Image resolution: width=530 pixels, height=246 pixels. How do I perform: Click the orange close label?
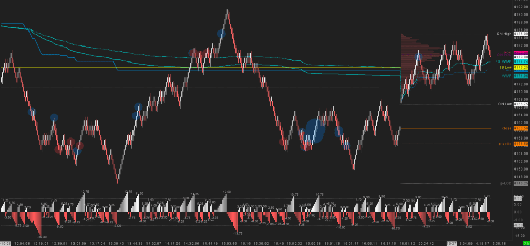coord(507,128)
